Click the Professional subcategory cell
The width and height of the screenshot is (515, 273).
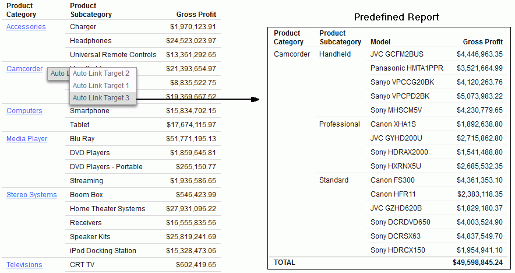(340, 124)
